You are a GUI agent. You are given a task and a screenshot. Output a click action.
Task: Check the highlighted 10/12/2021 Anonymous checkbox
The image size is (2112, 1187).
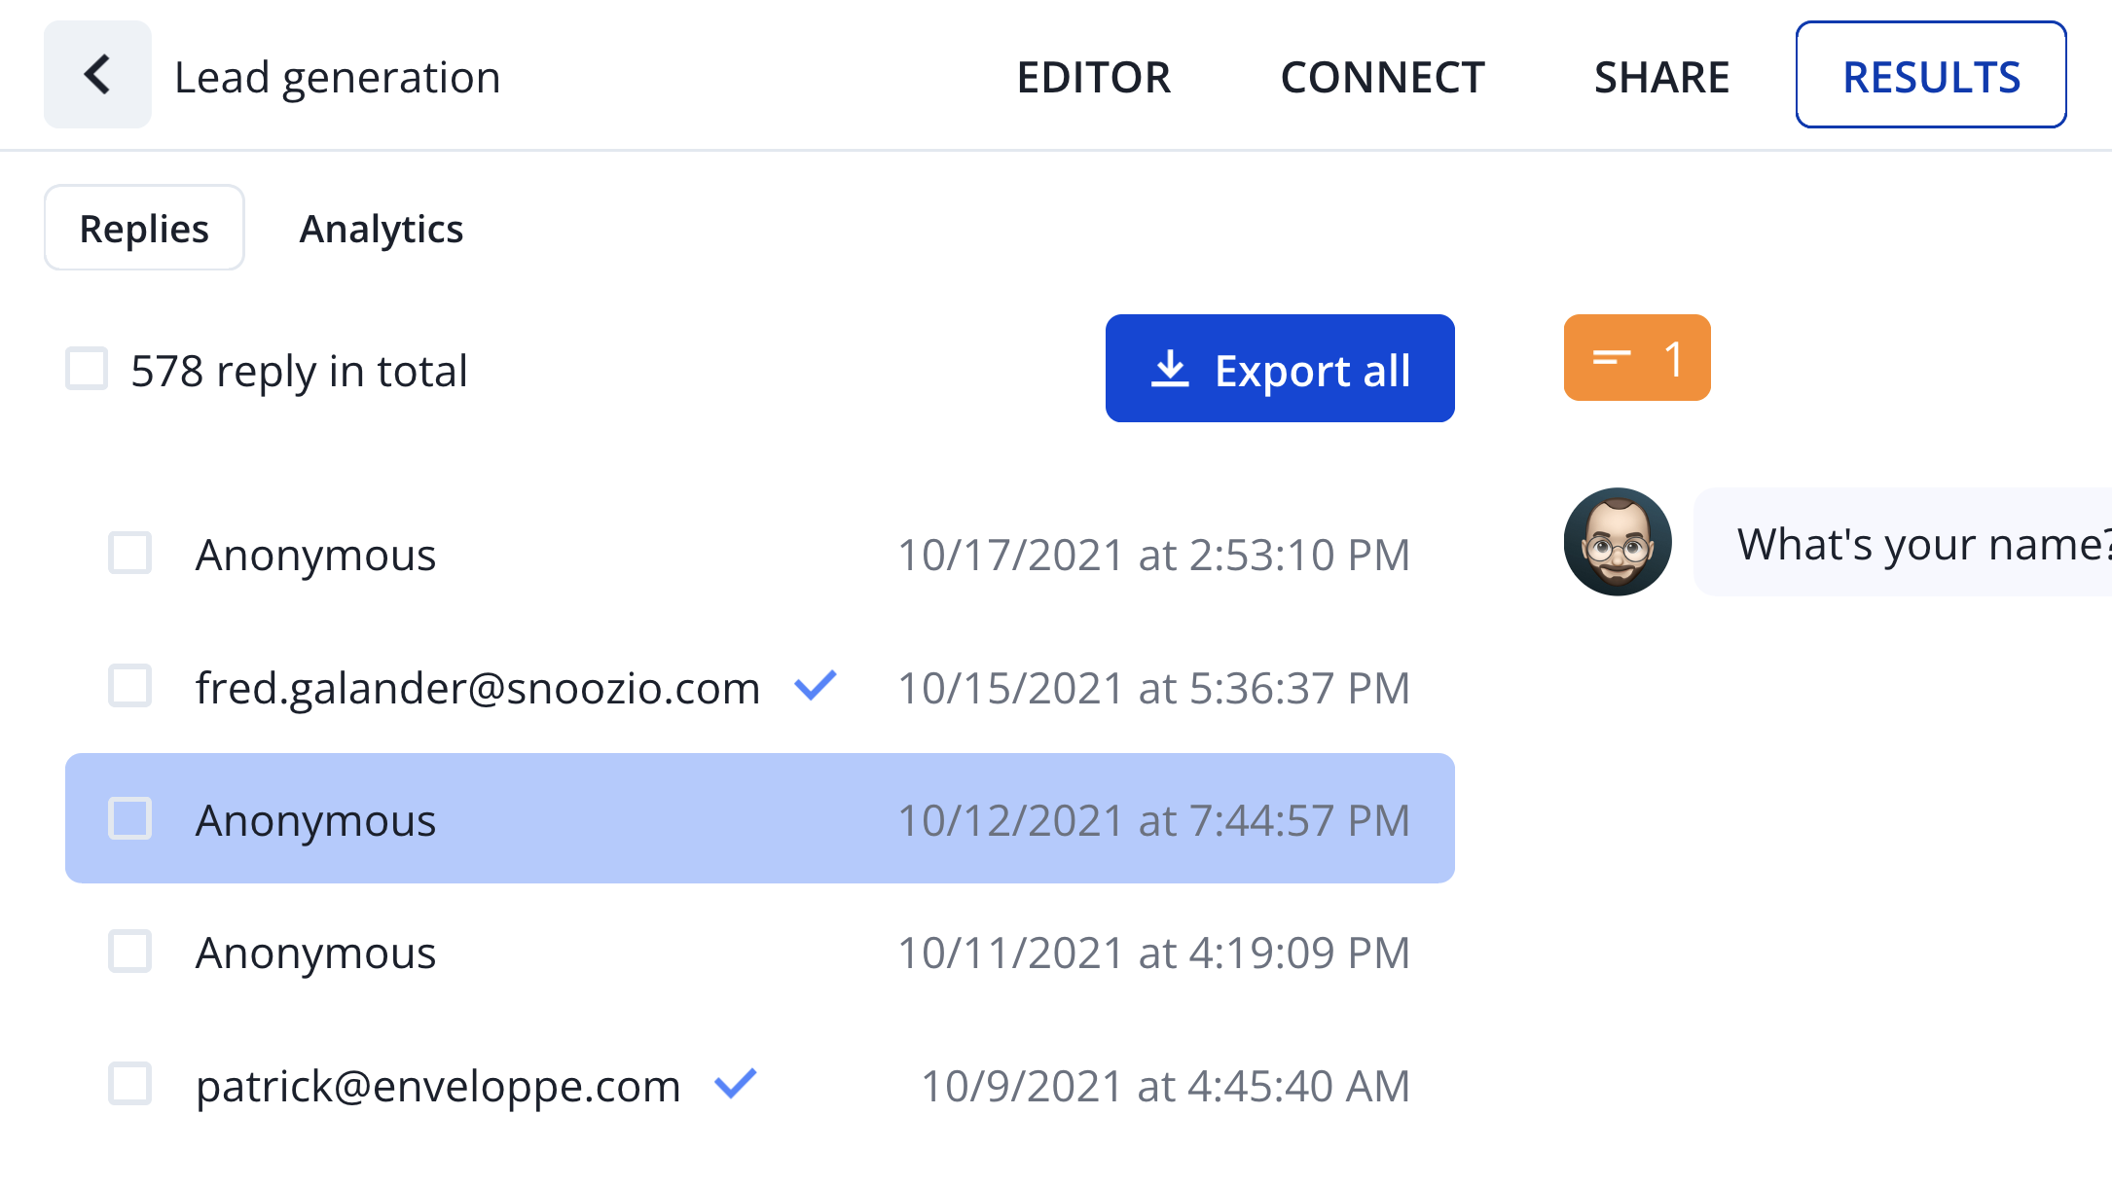click(x=129, y=818)
